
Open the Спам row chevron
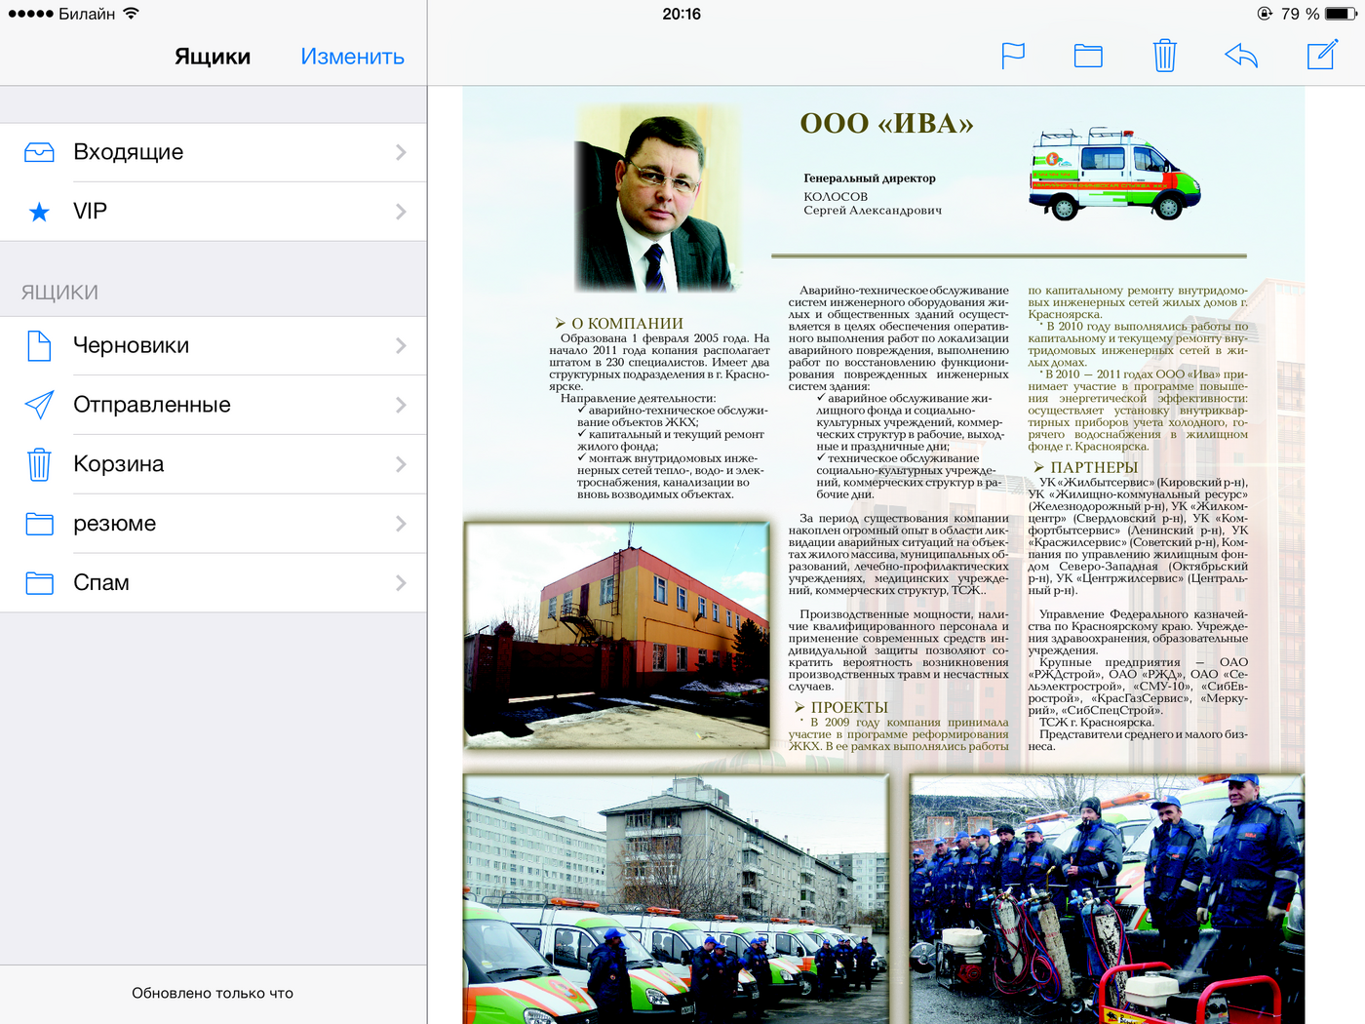point(401,583)
